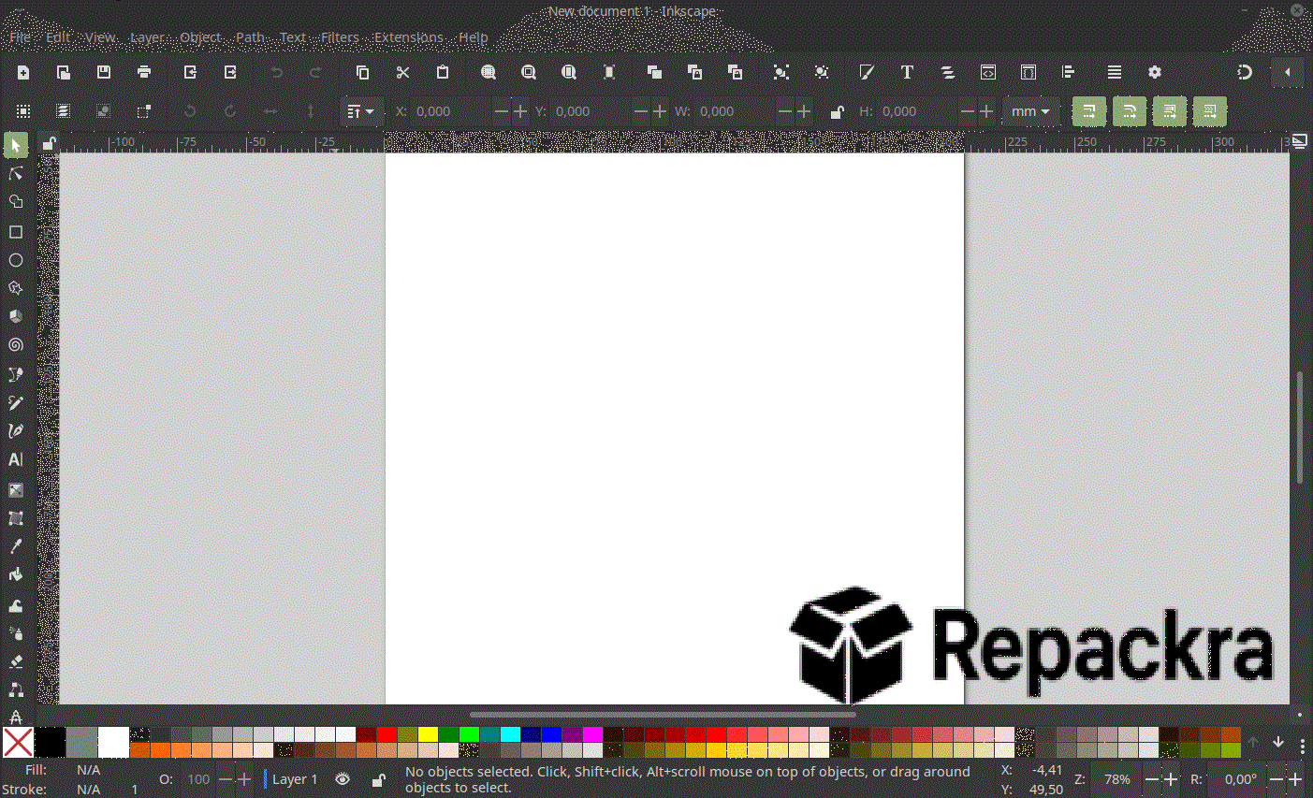Viewport: 1313px width, 798px height.
Task: Expand the hidden side toolbar arrow
Action: [x=1287, y=72]
